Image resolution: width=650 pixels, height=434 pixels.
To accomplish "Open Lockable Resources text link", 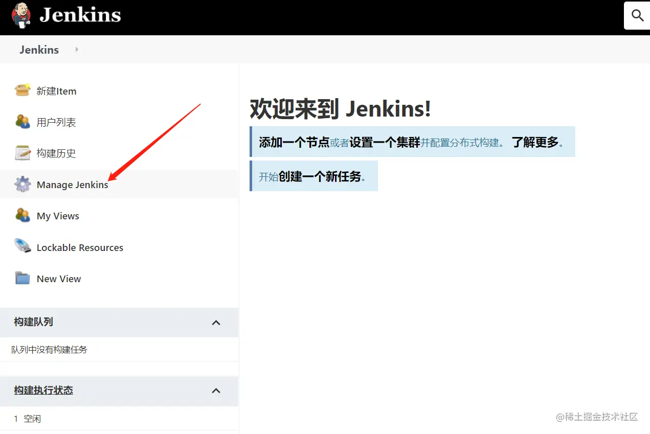I will [80, 247].
